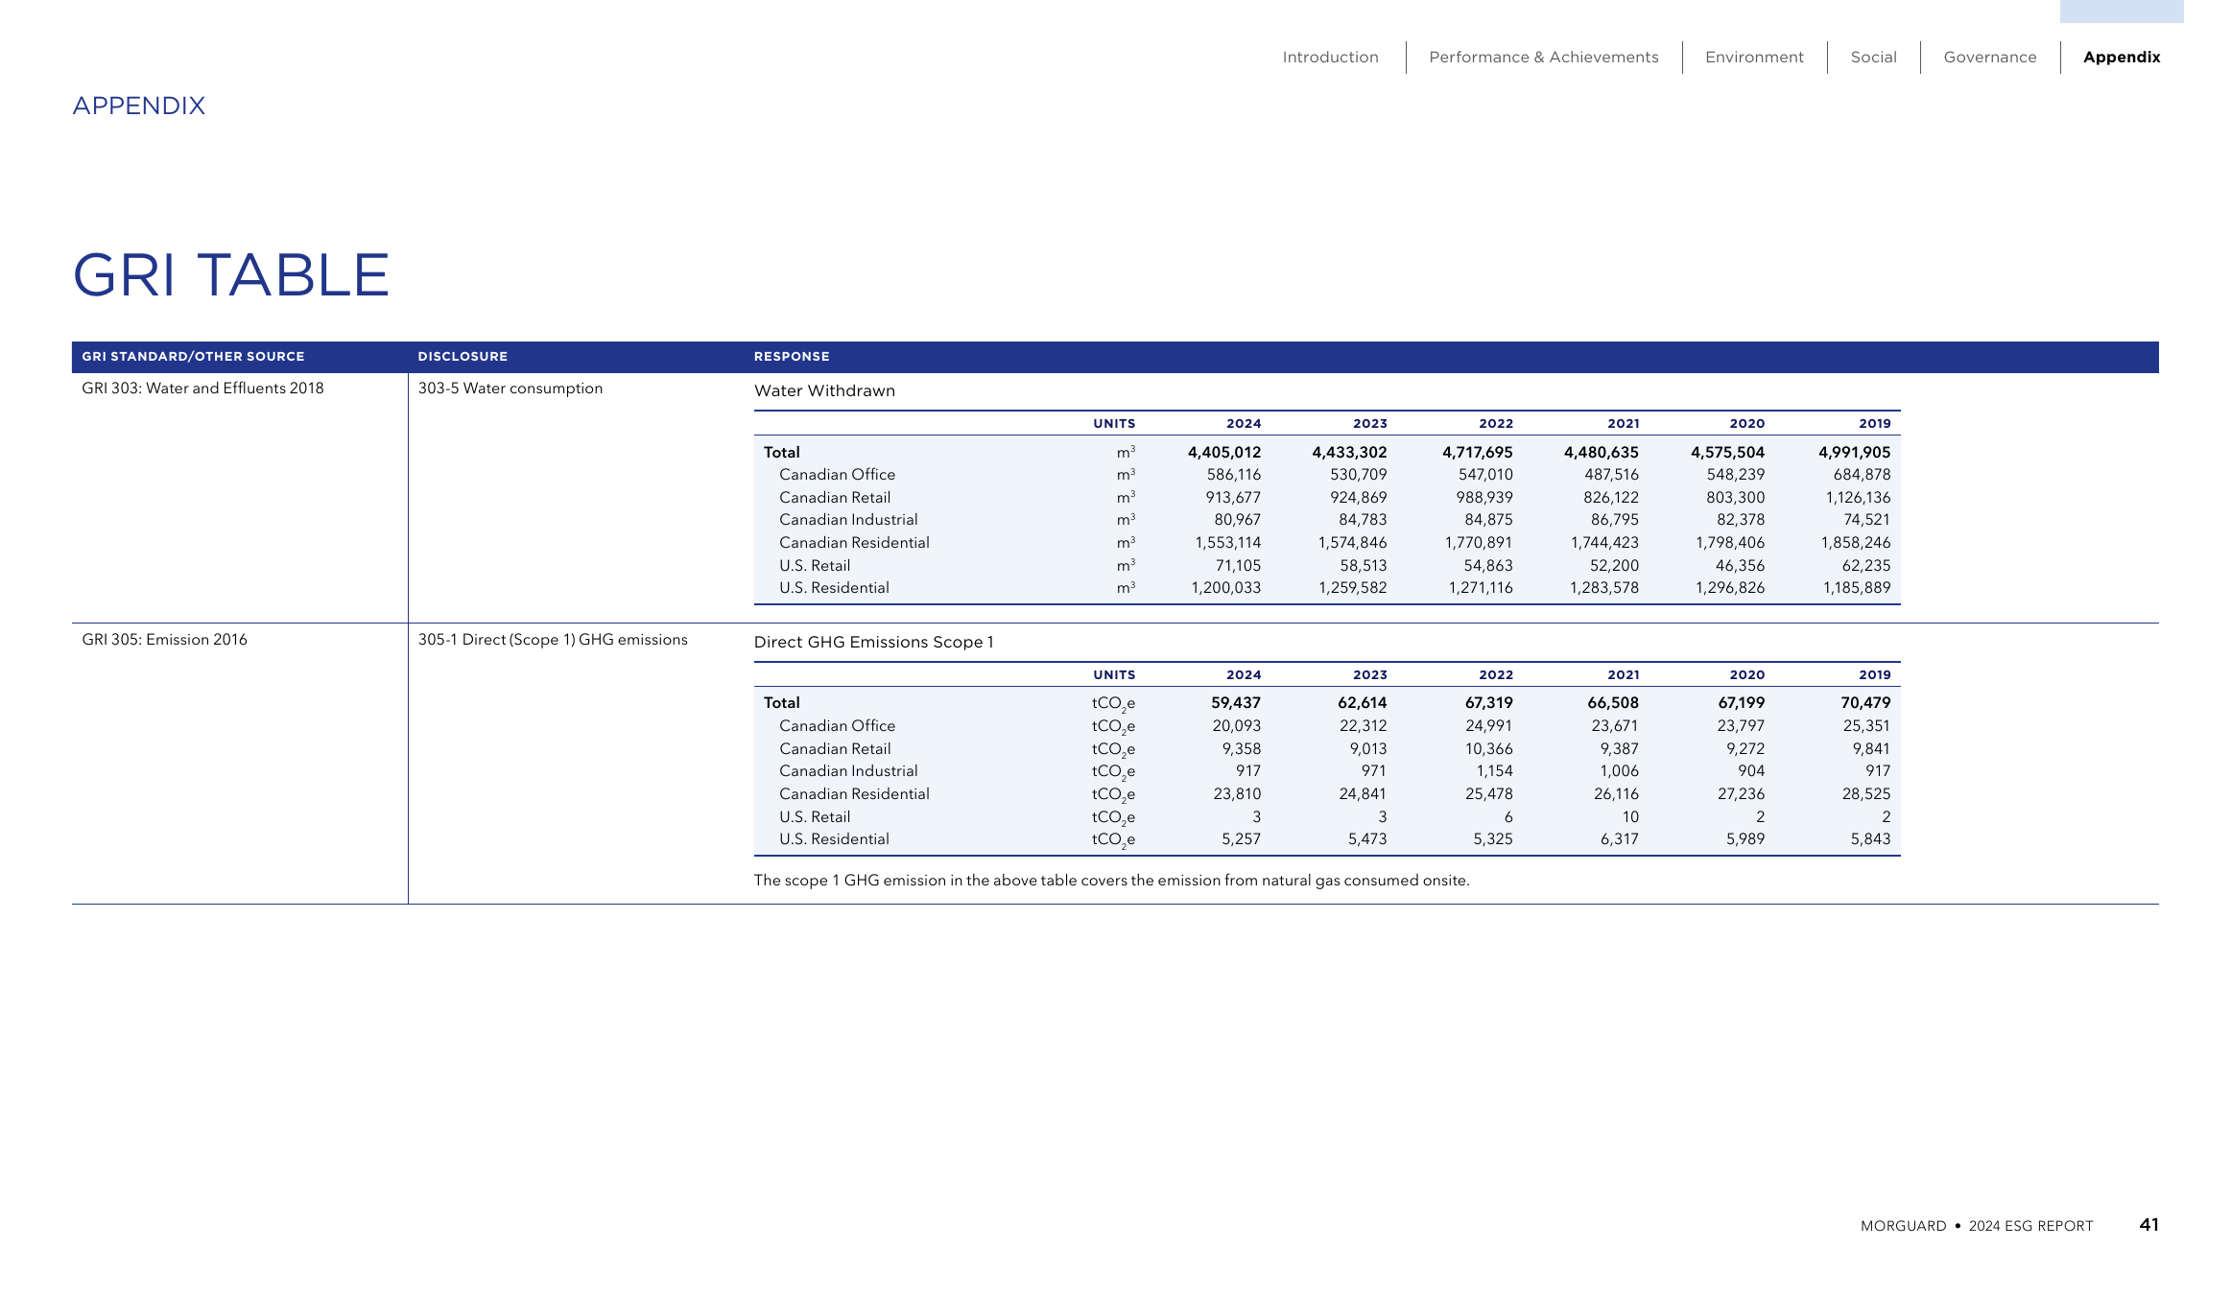Click the Appendix tab

pos(2122,58)
